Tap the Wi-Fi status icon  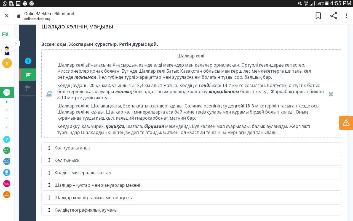[x=306, y=3]
